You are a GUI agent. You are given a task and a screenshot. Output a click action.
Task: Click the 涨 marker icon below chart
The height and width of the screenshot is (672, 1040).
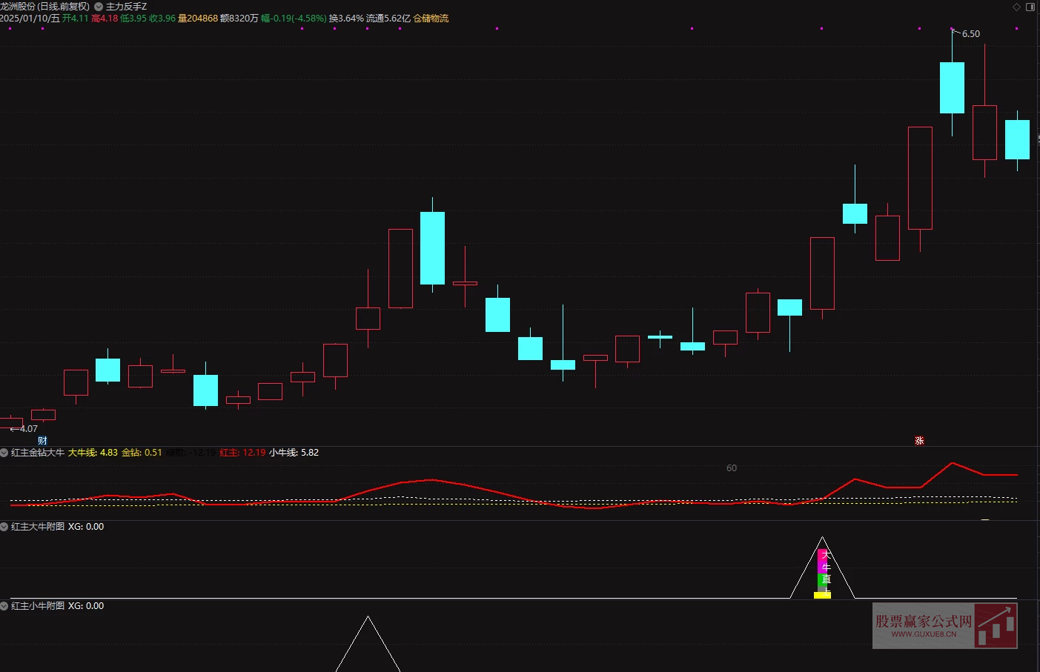(x=919, y=441)
